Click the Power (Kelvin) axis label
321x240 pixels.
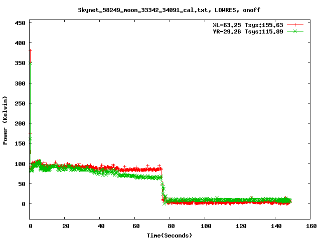coord(5,120)
